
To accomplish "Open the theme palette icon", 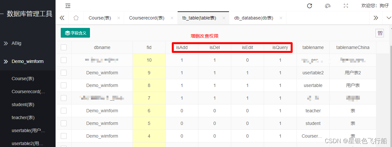I will 328,6.
